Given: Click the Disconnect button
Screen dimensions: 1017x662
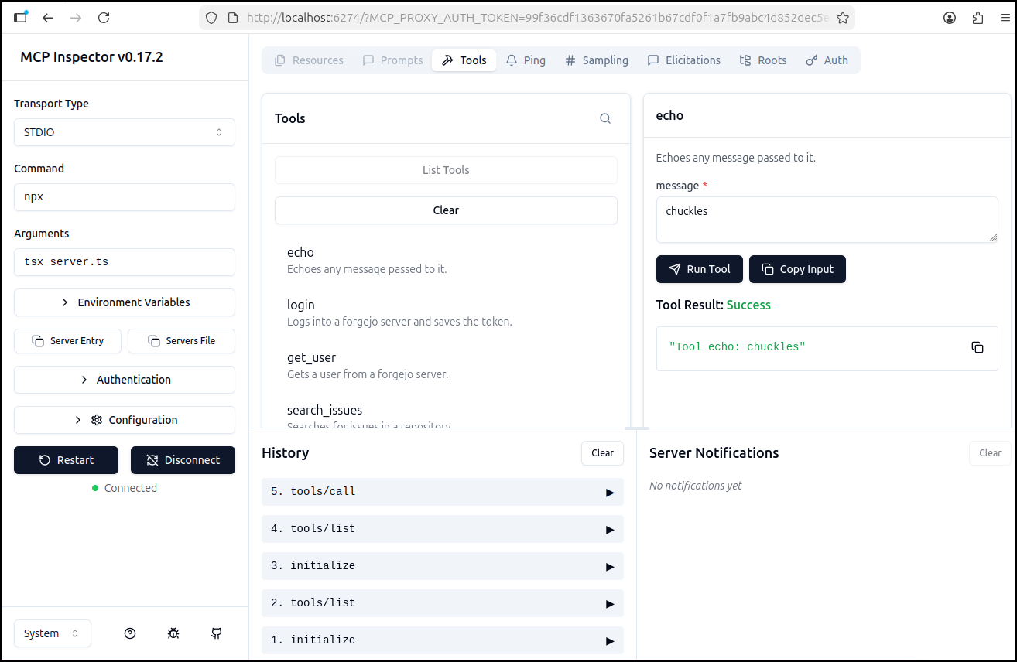Looking at the screenshot, I should pos(183,460).
